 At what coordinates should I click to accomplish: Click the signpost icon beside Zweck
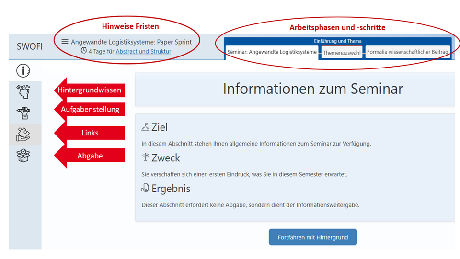pos(146,158)
